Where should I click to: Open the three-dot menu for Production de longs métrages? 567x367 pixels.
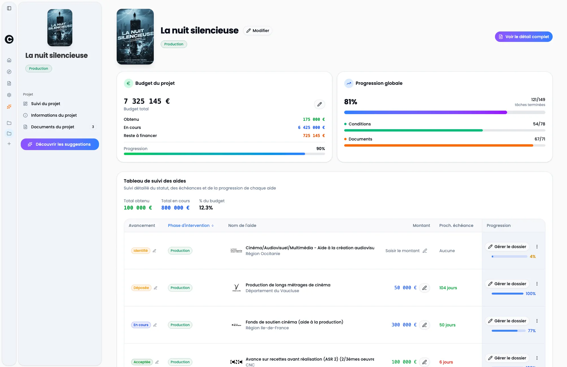[x=537, y=284]
